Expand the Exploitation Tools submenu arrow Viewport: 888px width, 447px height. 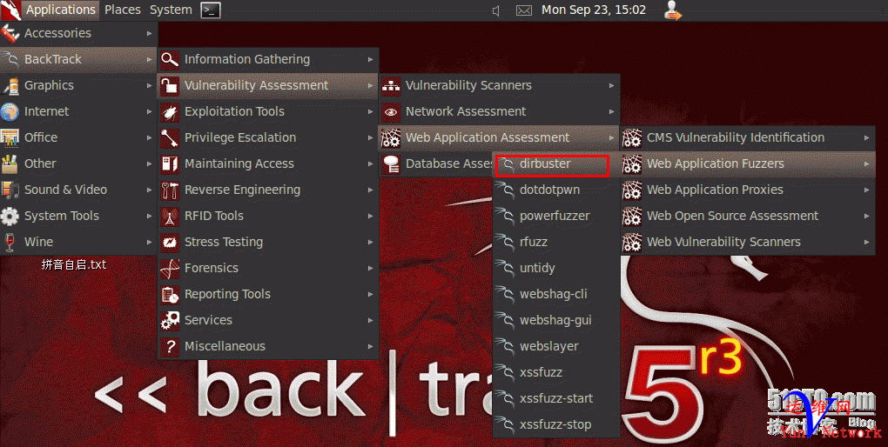pos(370,111)
